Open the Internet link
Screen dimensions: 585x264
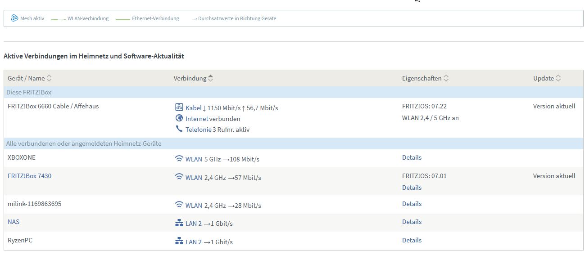[197, 119]
